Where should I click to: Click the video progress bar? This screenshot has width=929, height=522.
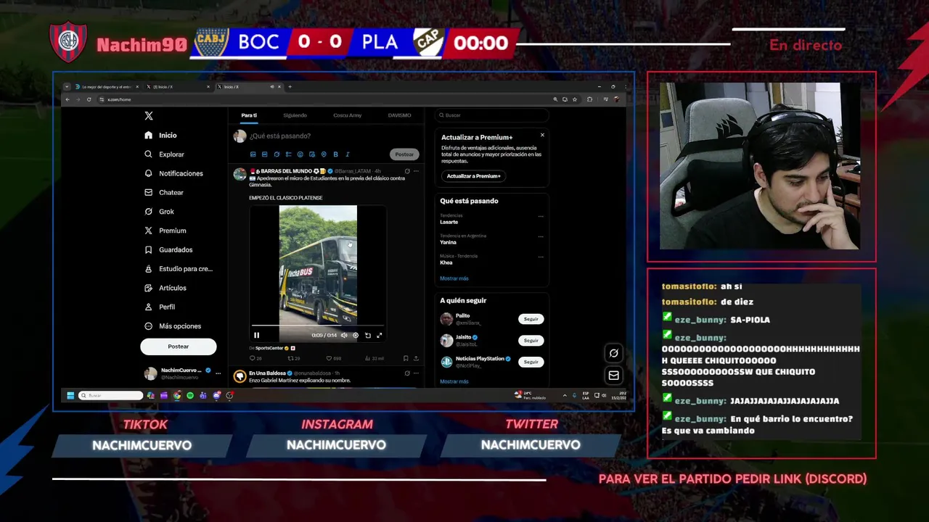click(x=317, y=327)
